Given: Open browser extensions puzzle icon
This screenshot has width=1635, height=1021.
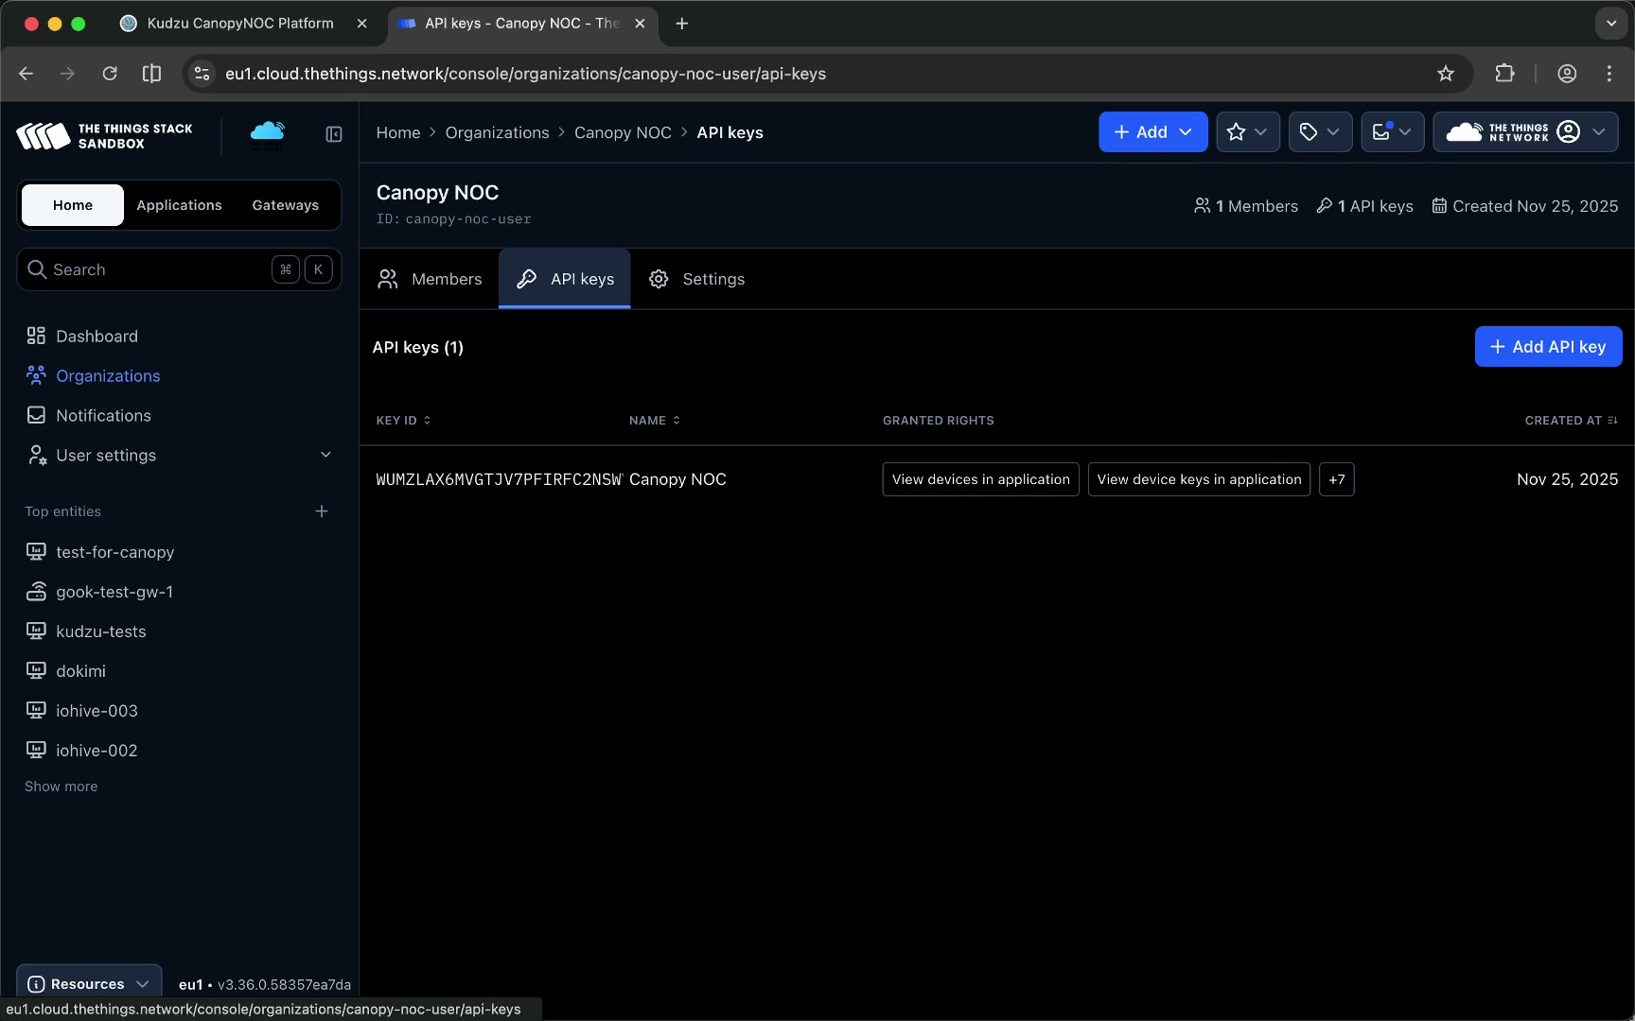Looking at the screenshot, I should point(1504,74).
